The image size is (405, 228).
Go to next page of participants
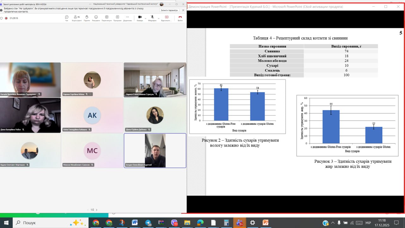point(97,210)
